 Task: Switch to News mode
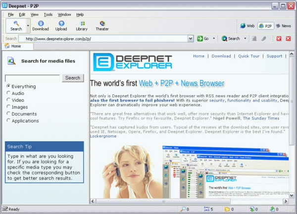coord(284,26)
